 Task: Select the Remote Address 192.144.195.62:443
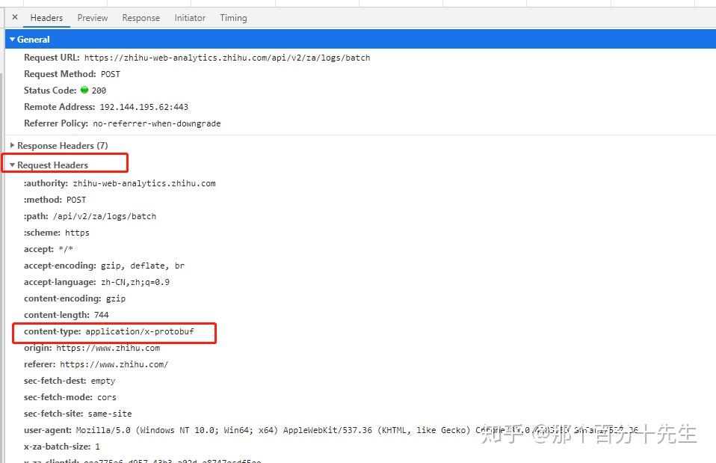[x=143, y=107]
